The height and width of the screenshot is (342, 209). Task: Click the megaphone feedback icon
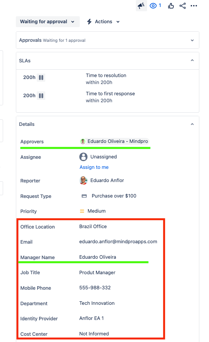click(x=141, y=5)
